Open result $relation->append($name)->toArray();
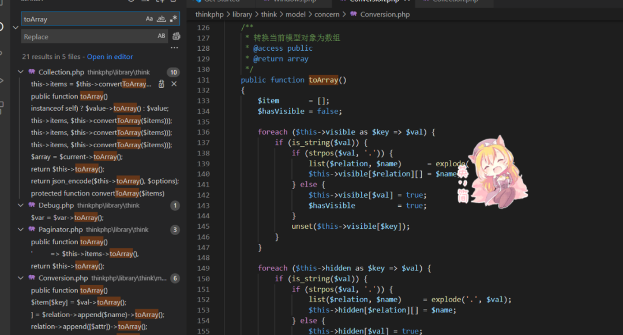Viewport: 623px width, 335px height. [97, 315]
